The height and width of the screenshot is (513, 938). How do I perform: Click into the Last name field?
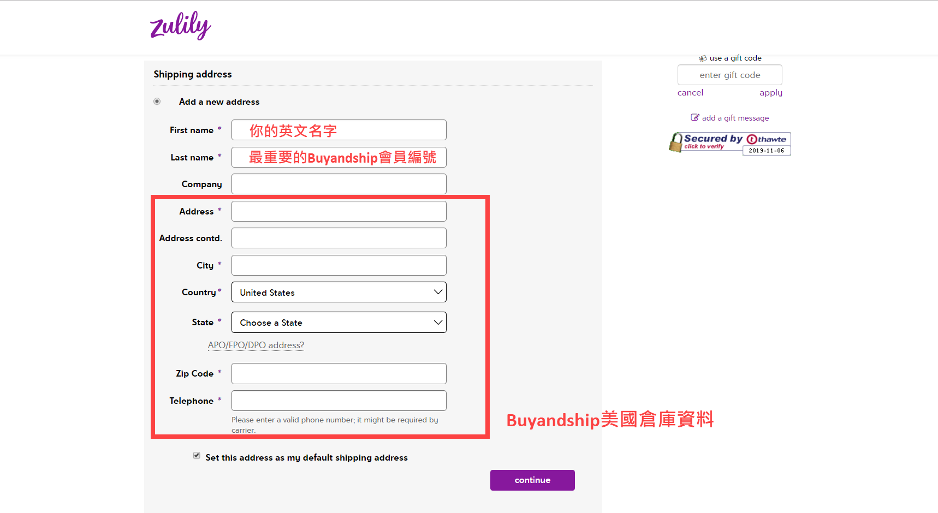tap(339, 158)
